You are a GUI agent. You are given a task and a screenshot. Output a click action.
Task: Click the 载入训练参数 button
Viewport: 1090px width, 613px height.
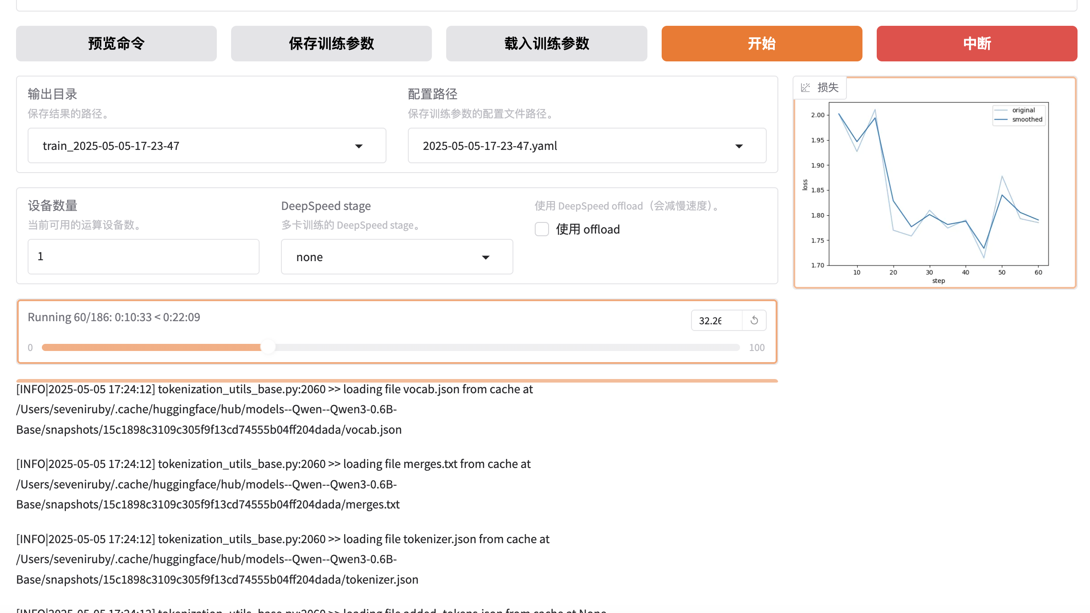(x=546, y=44)
